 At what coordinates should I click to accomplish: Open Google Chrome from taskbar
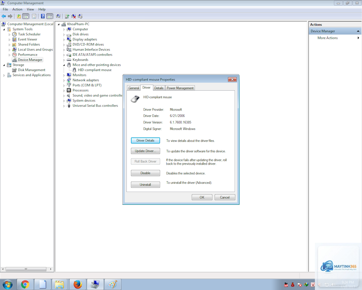25,284
